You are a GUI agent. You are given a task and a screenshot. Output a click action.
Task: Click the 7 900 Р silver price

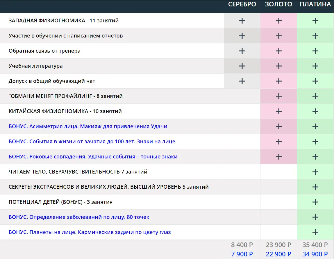[242, 254]
